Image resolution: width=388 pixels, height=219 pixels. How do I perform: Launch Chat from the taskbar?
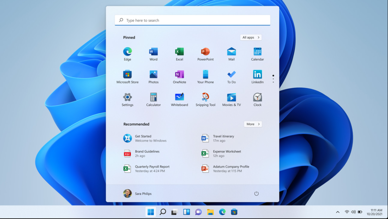pyautogui.click(x=198, y=212)
